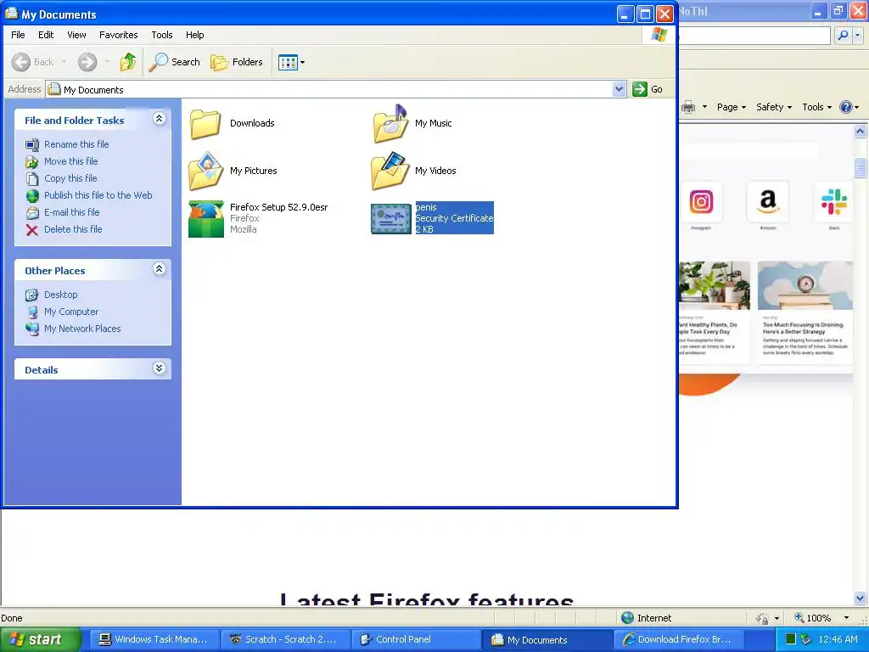Click the Start button
Image resolution: width=869 pixels, height=652 pixels.
point(39,639)
